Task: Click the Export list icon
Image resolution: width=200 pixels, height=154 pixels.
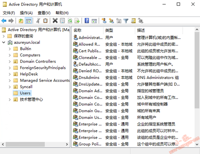Action: [x=77, y=21]
